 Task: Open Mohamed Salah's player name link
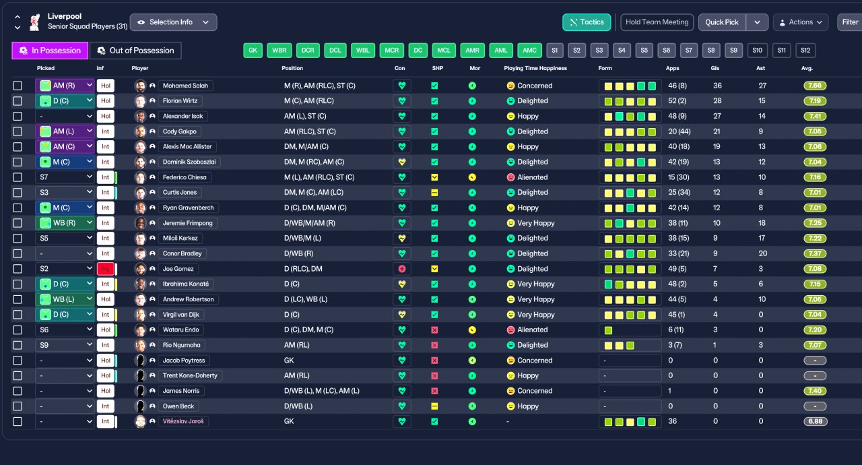click(186, 86)
